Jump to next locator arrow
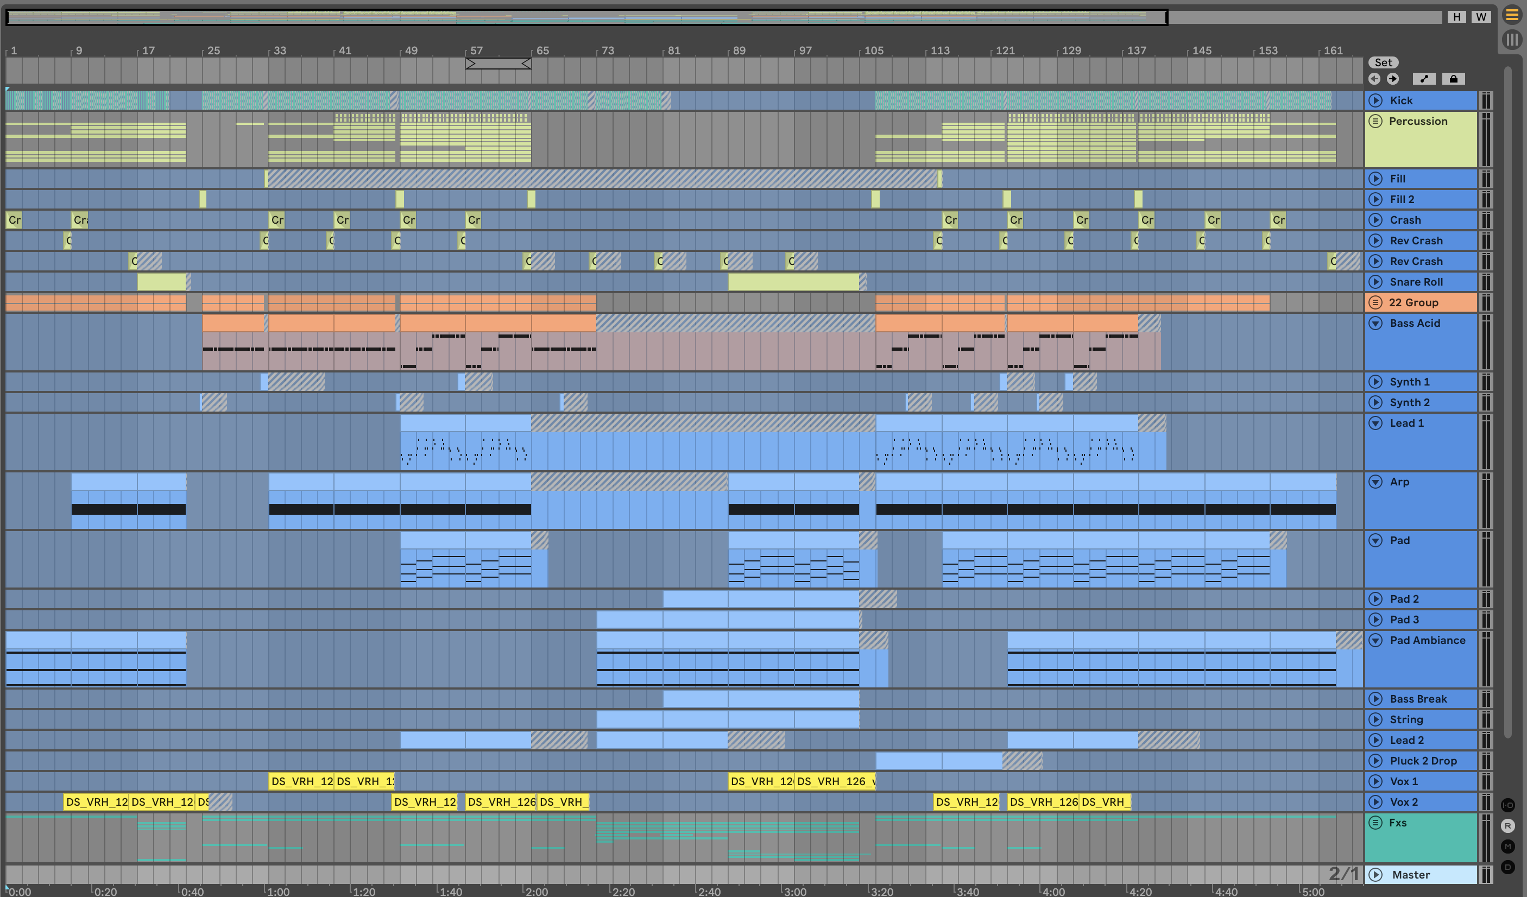The width and height of the screenshot is (1527, 897). pos(1392,79)
